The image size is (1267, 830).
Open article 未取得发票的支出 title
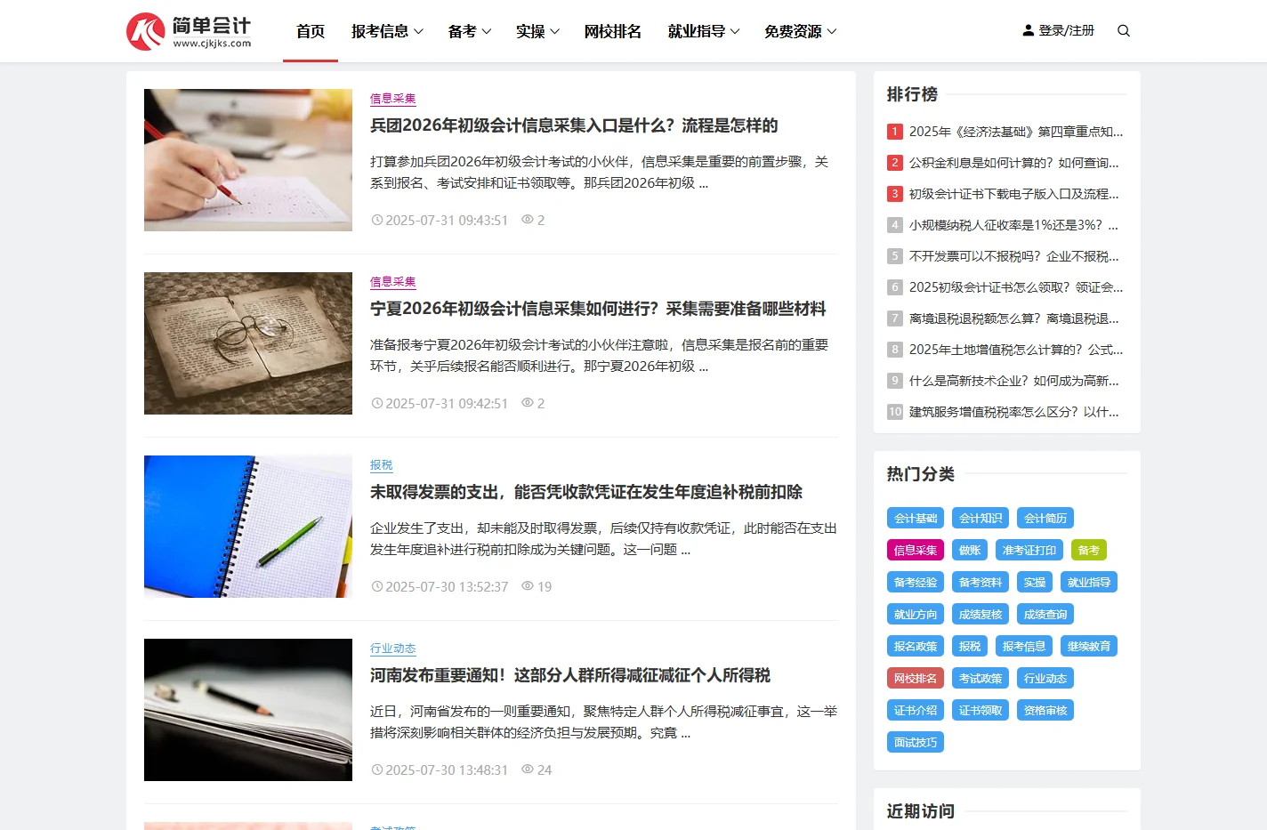point(586,492)
